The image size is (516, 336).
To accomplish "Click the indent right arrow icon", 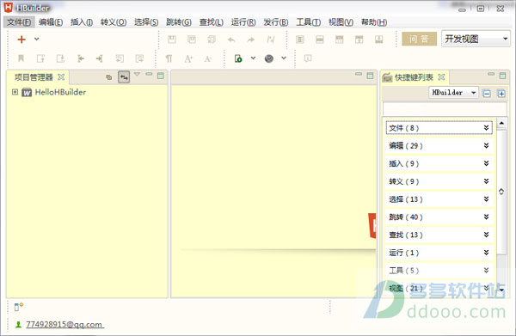I will click(100, 58).
